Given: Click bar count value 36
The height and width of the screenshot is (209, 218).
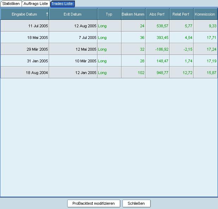Looking at the screenshot, I should [142, 38].
